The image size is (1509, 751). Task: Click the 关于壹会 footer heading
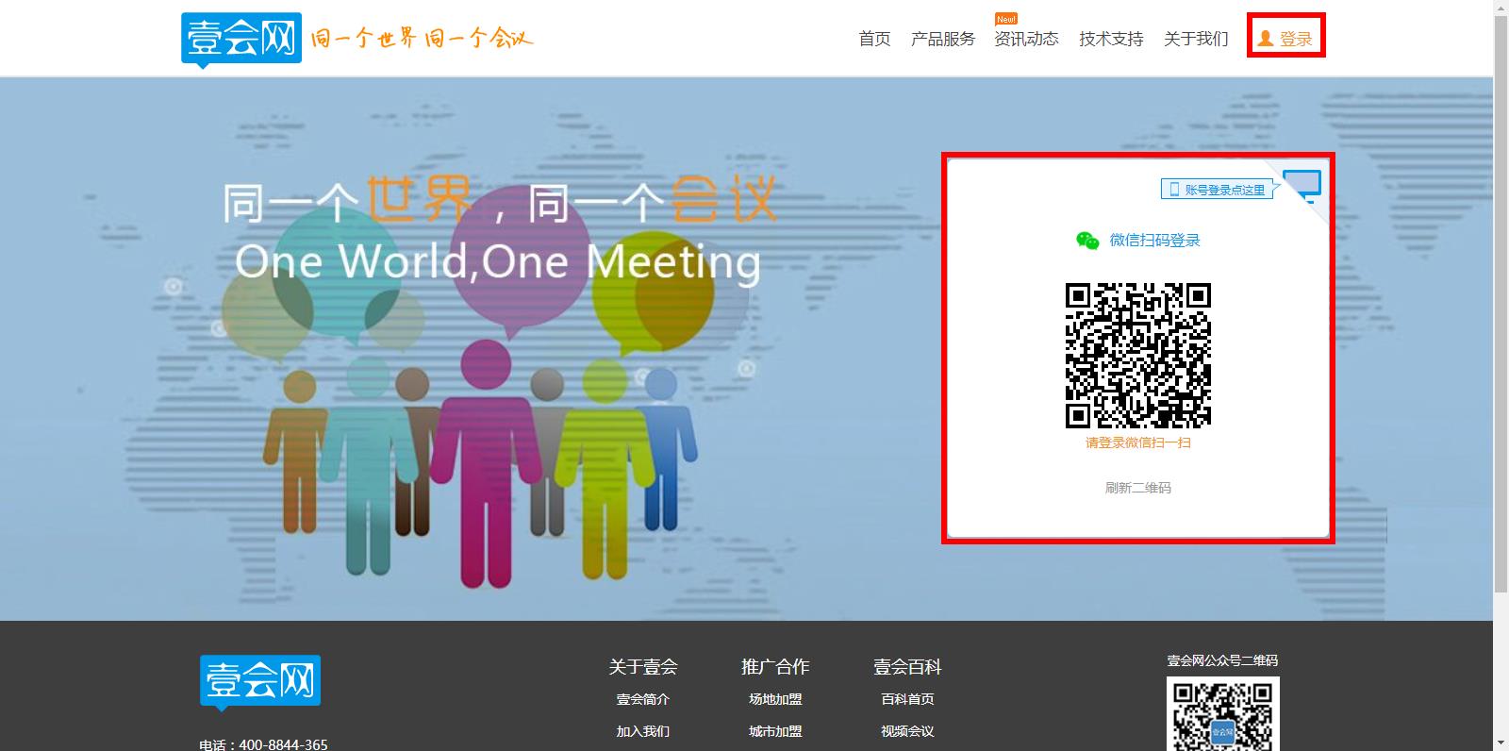[x=643, y=667]
